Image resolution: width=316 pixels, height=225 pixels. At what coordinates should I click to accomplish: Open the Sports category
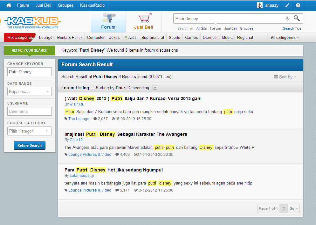(x=174, y=38)
